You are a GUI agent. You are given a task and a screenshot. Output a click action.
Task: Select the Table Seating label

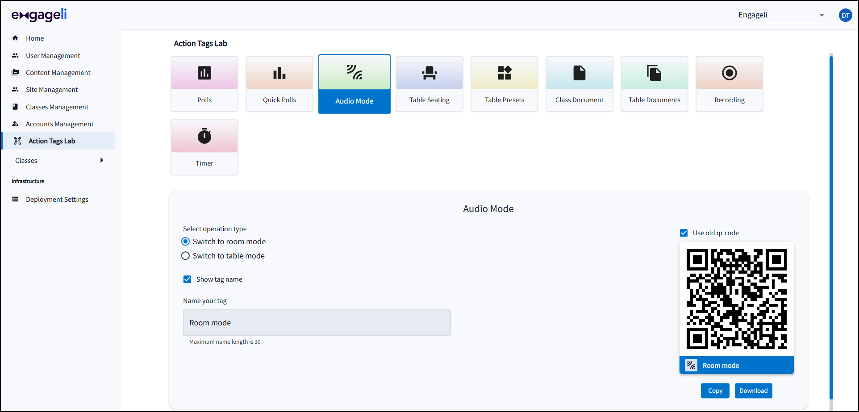coord(429,100)
